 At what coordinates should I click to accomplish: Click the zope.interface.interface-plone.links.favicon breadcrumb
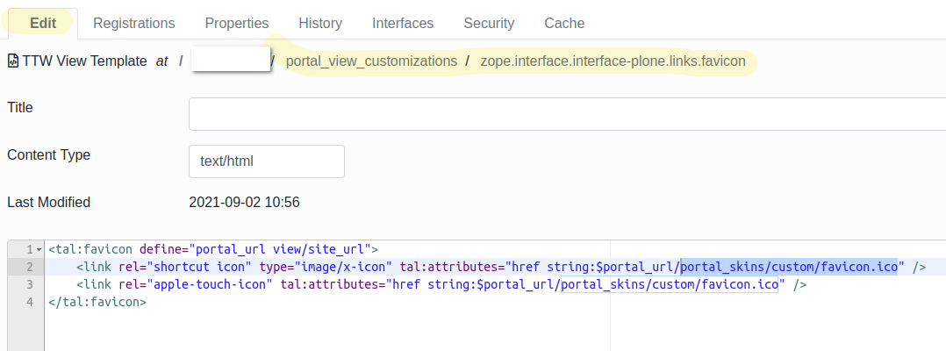point(613,61)
